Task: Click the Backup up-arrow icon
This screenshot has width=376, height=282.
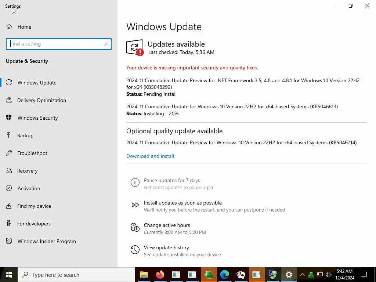Action: [x=9, y=135]
